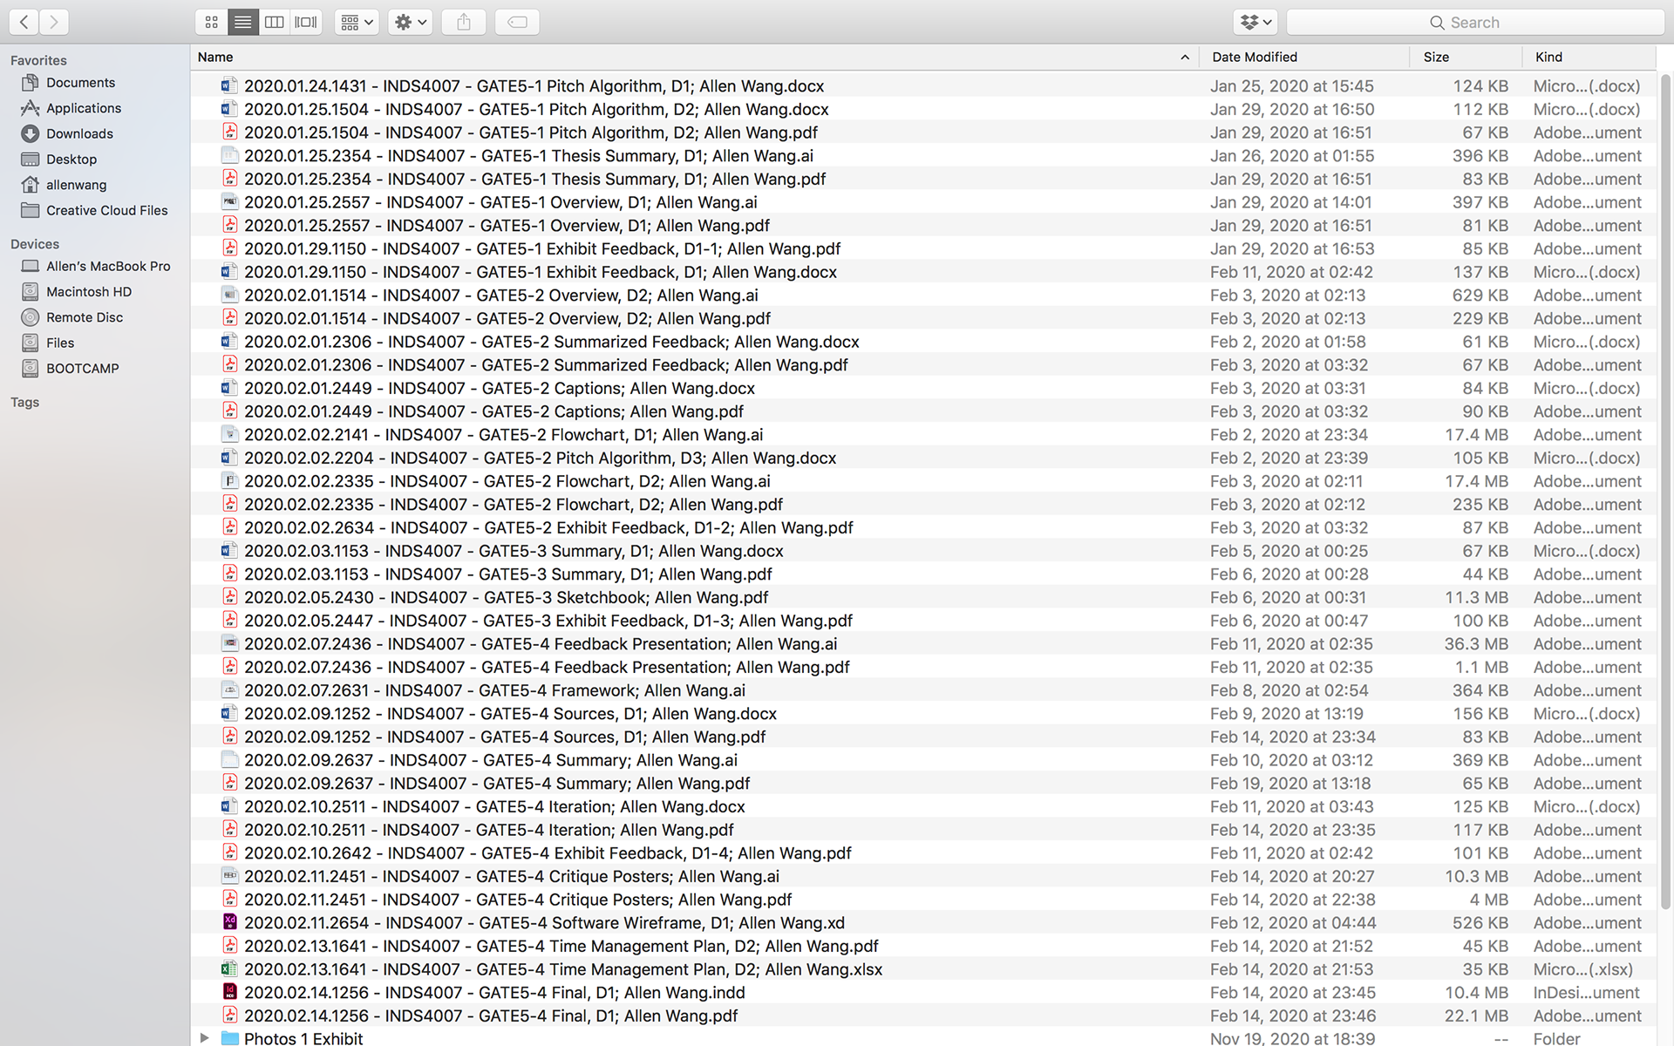Open Desktop in the sidebar

(x=71, y=160)
